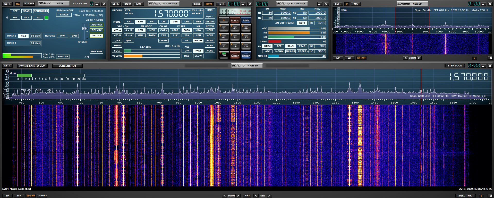Click the keypad dot button beside Bands

coord(224,20)
